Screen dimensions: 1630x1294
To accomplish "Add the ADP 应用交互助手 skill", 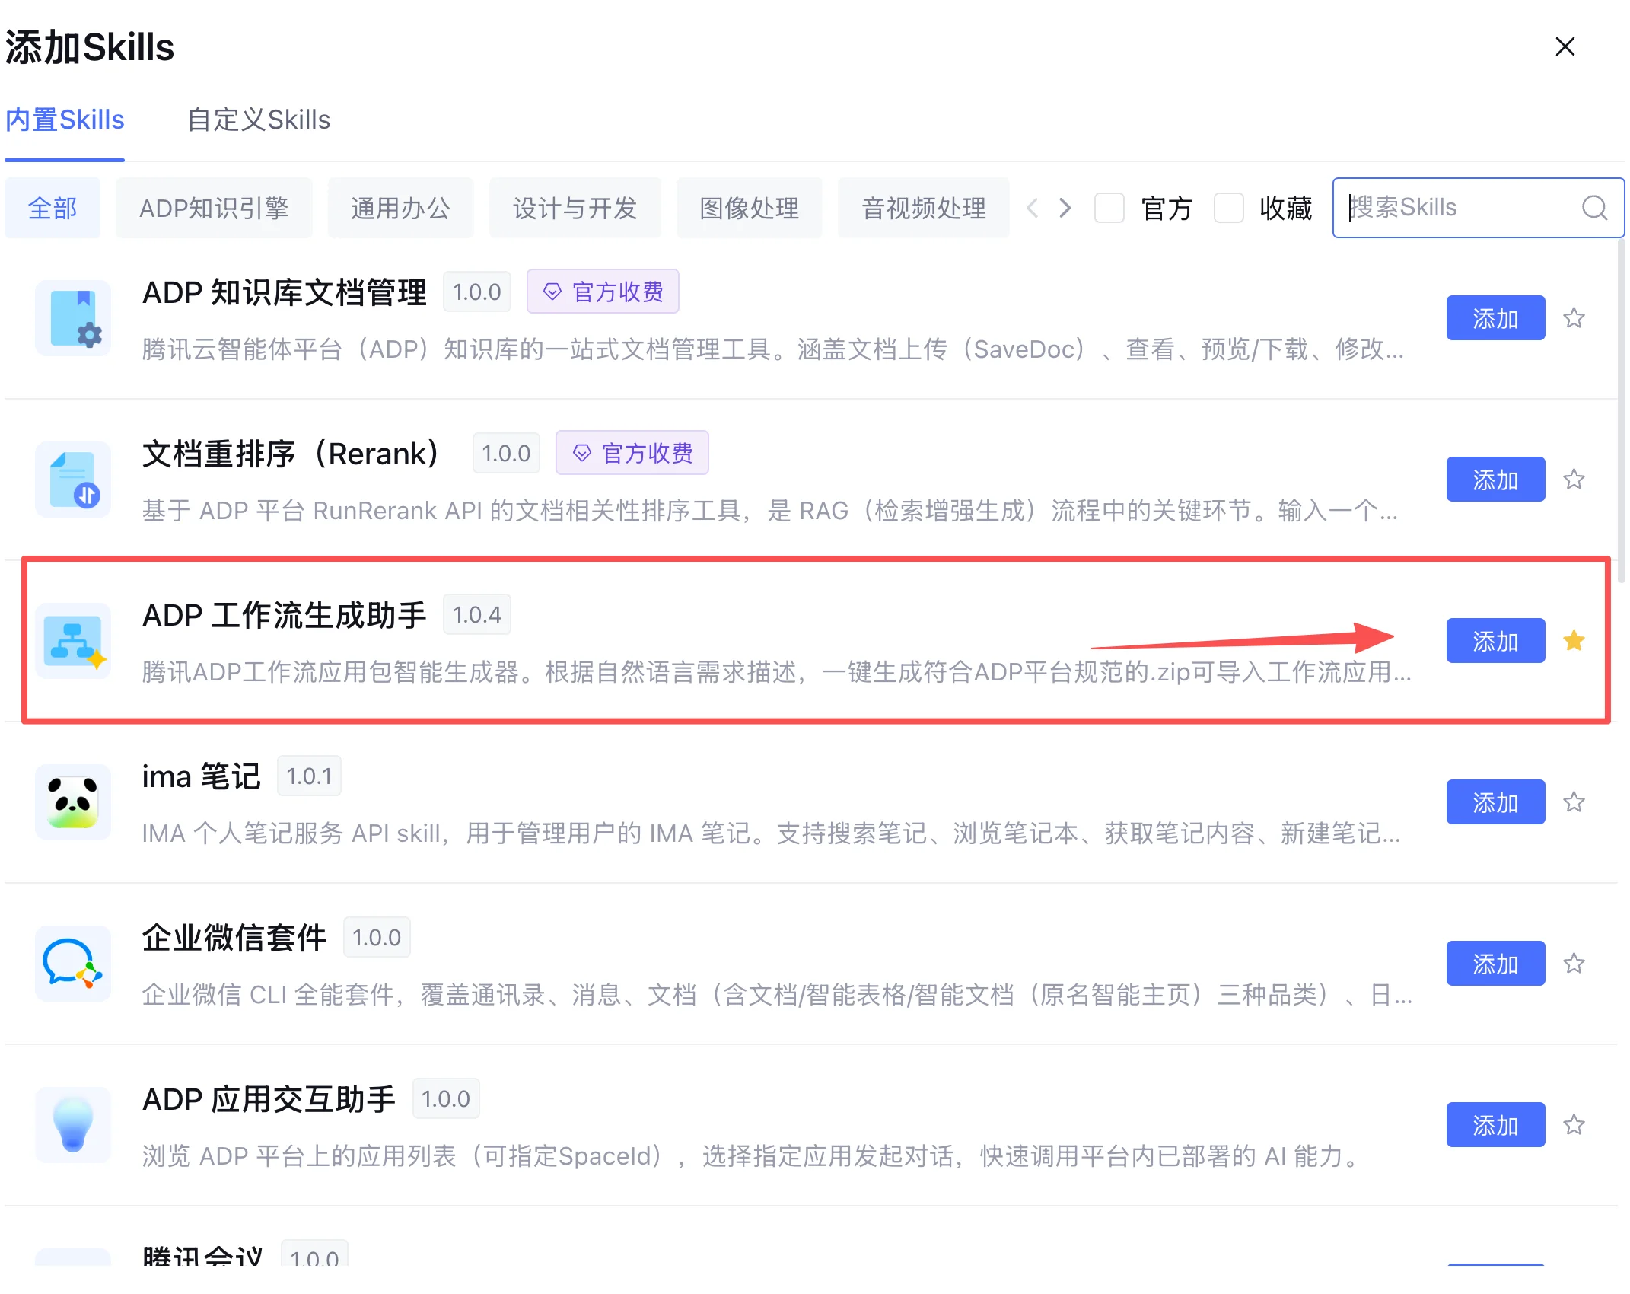I will coord(1495,1125).
